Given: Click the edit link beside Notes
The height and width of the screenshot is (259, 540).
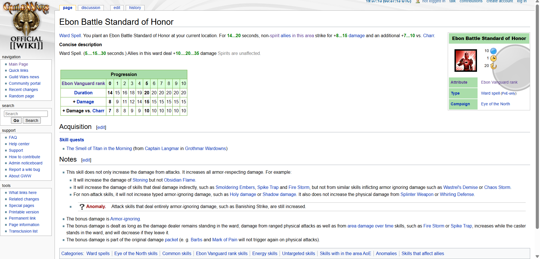Looking at the screenshot, I should click(86, 160).
